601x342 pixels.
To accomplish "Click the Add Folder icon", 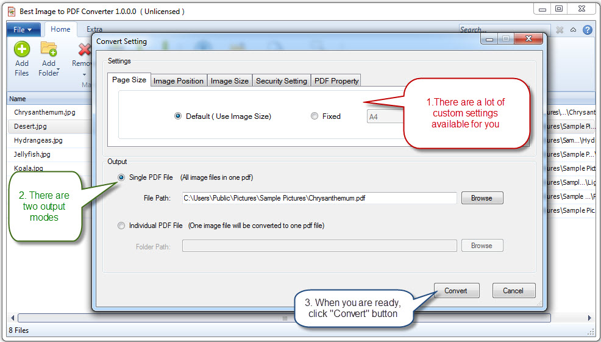I will [x=49, y=49].
